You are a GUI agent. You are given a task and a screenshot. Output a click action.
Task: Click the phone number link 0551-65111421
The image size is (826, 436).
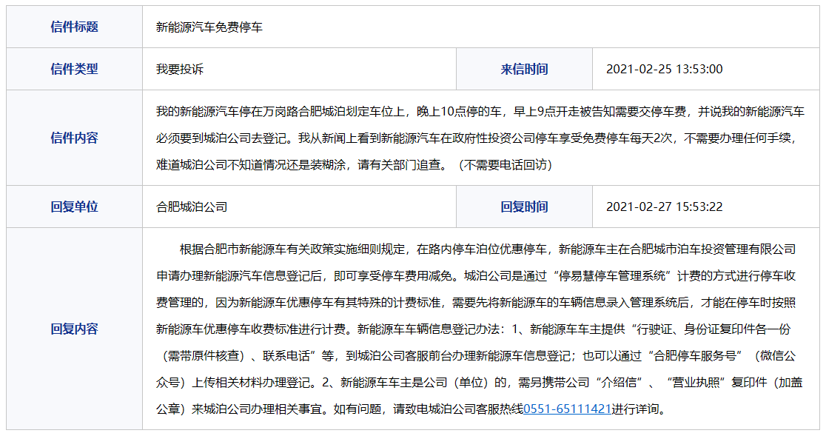(x=568, y=409)
